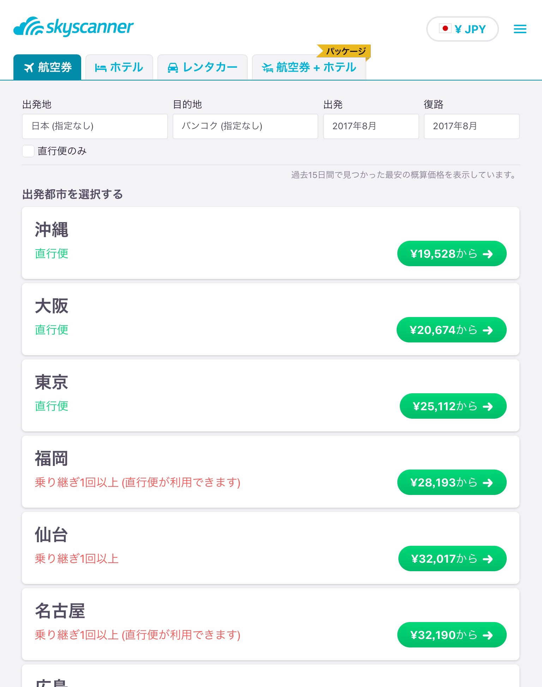Click the car icon in レンタカー tab
Screen dimensions: 542x687
[173, 68]
